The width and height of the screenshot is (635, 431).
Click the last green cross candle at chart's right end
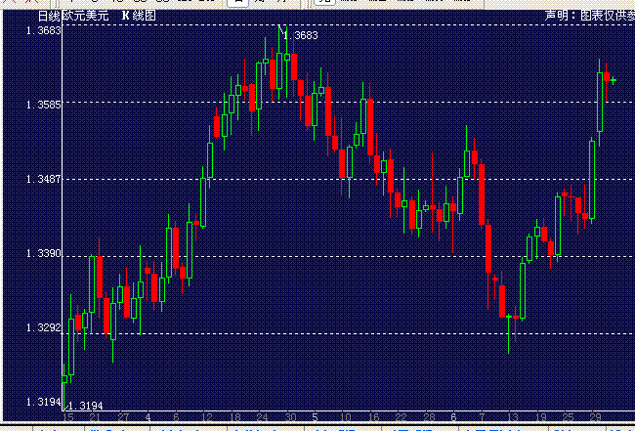point(614,80)
